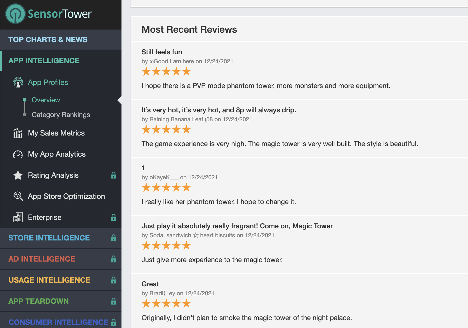Open the App Teardown menu section

click(39, 301)
